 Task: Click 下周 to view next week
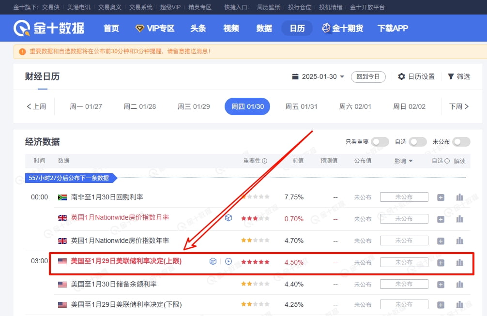point(459,106)
